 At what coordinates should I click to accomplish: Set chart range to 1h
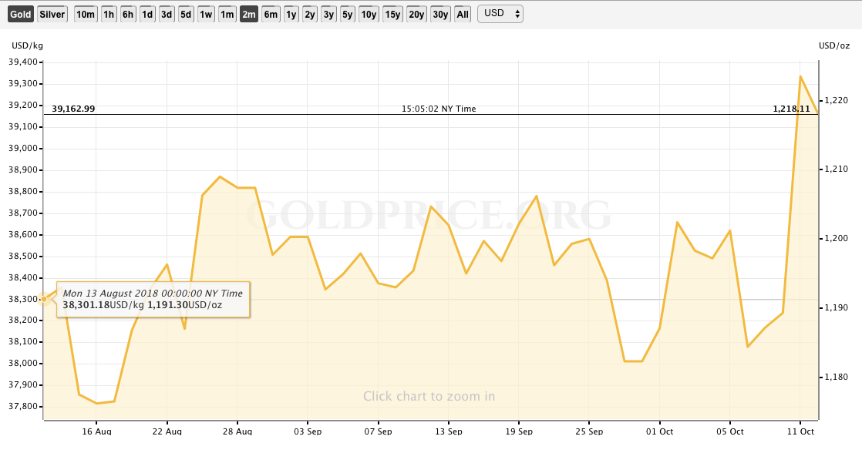[109, 14]
